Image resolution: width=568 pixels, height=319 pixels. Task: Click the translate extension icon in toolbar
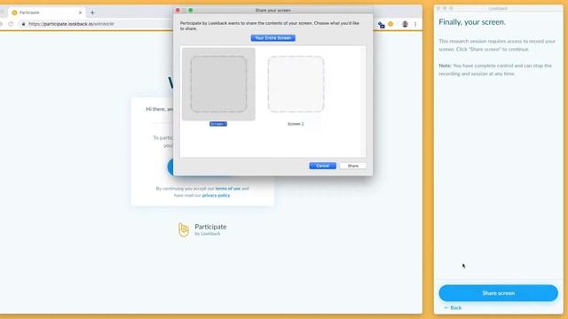click(x=381, y=25)
